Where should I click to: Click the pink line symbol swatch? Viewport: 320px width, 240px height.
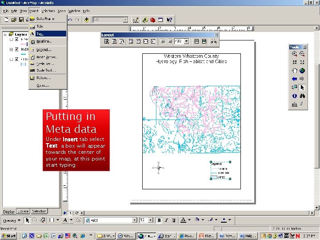(23, 44)
